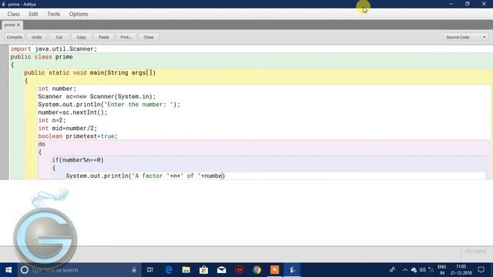Click the Find... button
493x277 pixels.
(126, 37)
